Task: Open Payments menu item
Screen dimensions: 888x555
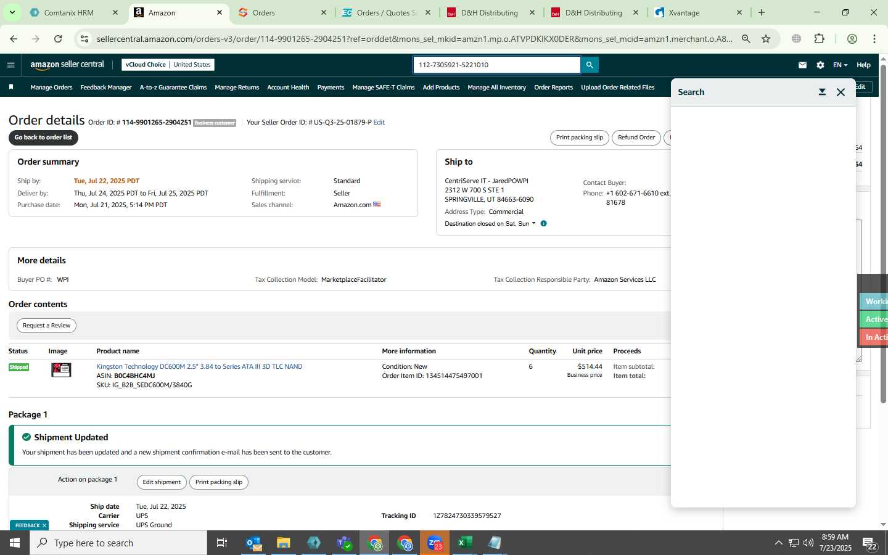Action: click(331, 88)
